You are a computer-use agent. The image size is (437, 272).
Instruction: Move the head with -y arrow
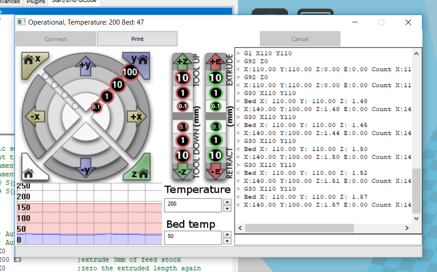85,169
